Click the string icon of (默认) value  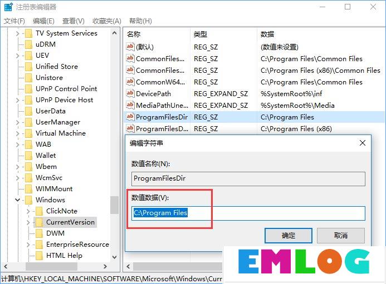tap(130, 47)
